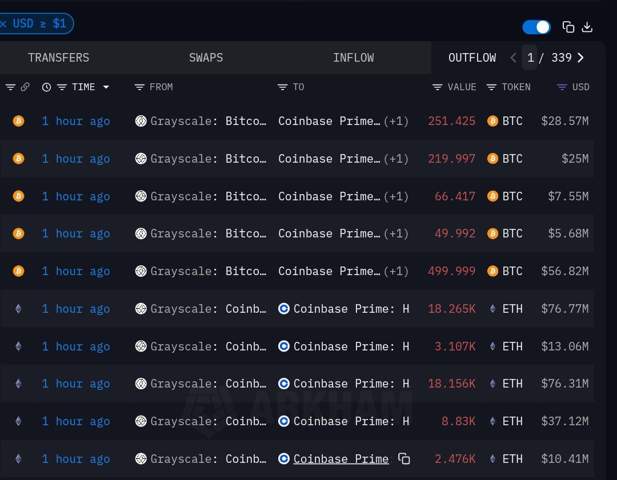Click Ethereum chain icon in 8.83K row
617x480 pixels.
18,421
